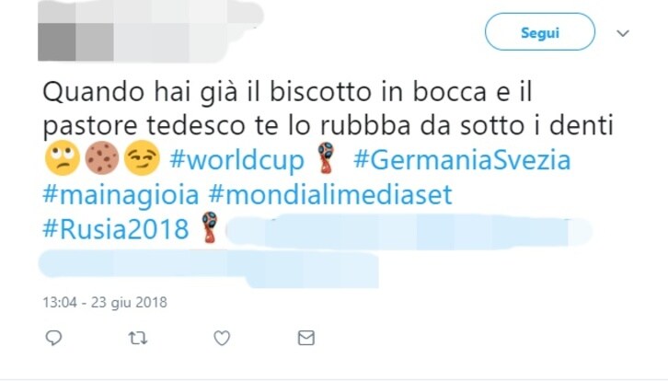Click the trophy emoji after #worldcup
668x381 pixels.
coord(328,157)
